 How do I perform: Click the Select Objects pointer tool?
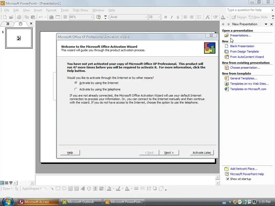[x=17, y=189]
